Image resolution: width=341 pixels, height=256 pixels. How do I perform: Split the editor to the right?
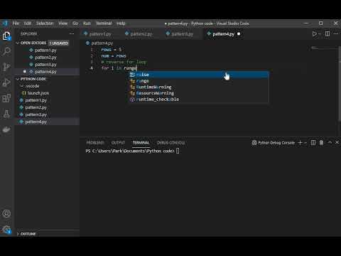328,34
